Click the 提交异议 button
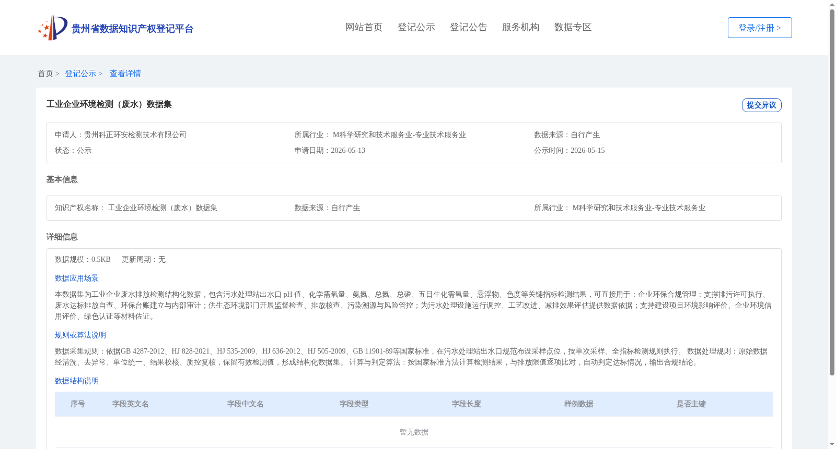Screen dimensions: 836x449 tap(761, 105)
